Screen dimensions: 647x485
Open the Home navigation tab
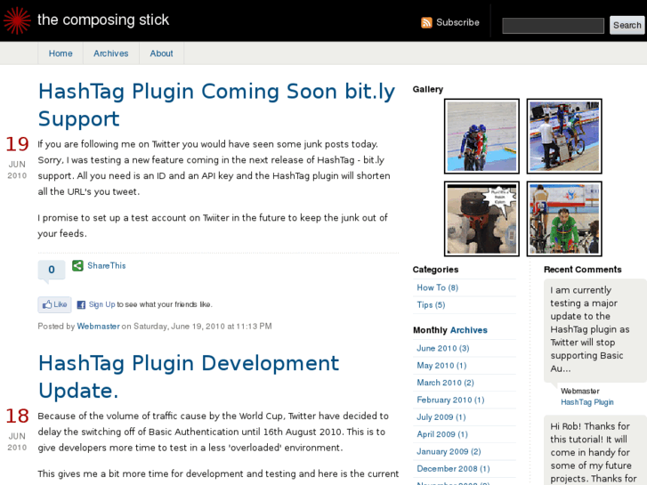[61, 53]
